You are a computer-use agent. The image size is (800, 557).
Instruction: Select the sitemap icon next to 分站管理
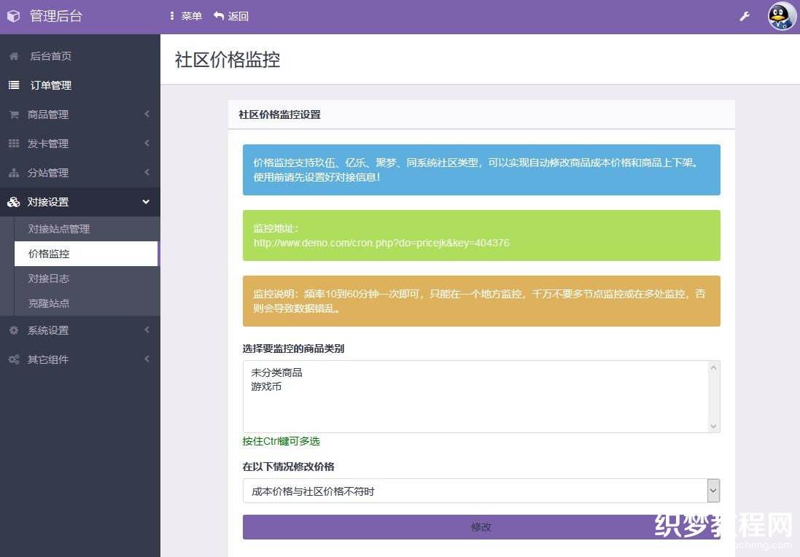pyautogui.click(x=12, y=173)
